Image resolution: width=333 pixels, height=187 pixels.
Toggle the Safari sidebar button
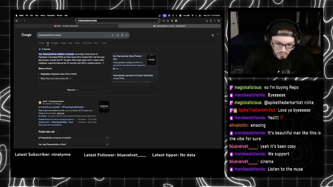[x=17, y=21]
